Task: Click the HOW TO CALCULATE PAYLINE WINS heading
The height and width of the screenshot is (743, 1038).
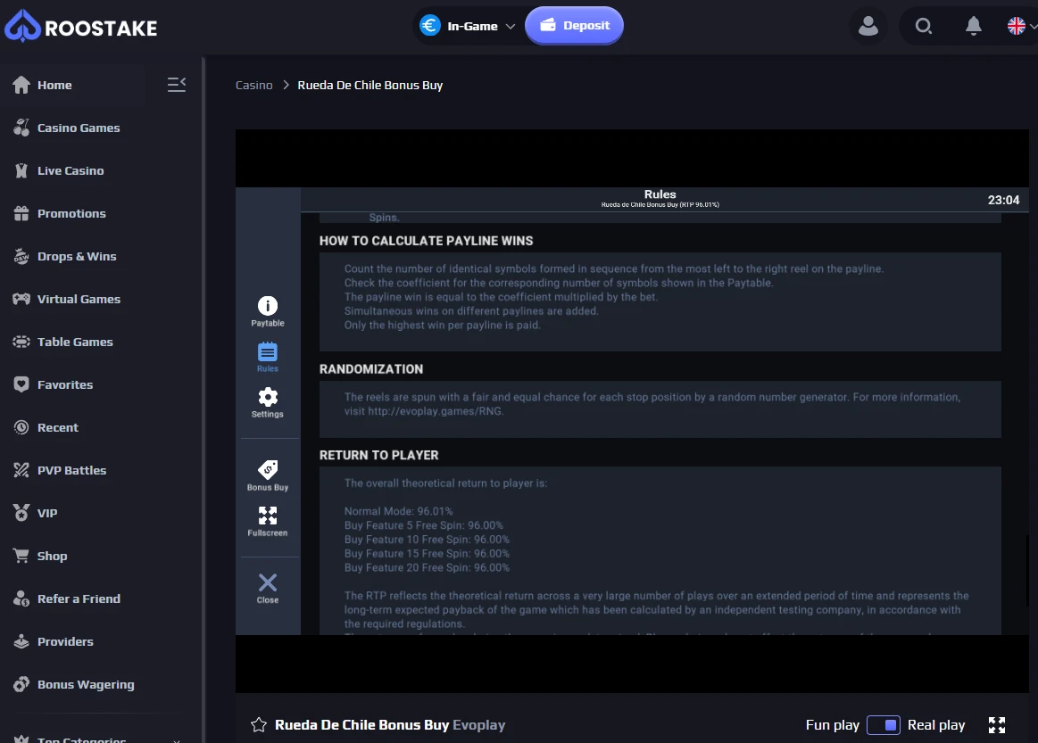Action: 426,241
